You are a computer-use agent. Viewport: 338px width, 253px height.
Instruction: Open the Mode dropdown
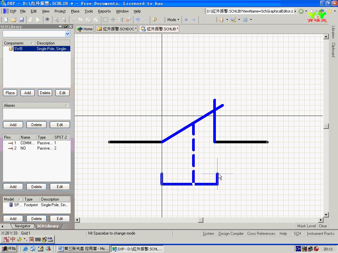click(x=173, y=20)
